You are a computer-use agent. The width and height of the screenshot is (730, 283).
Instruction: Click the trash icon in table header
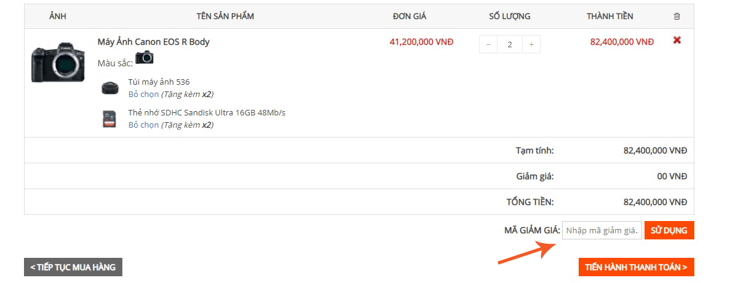(x=676, y=16)
